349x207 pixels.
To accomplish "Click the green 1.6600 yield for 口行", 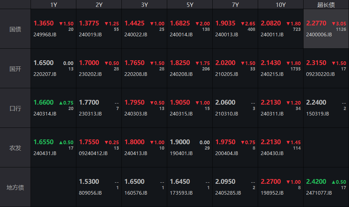I will (x=44, y=102).
